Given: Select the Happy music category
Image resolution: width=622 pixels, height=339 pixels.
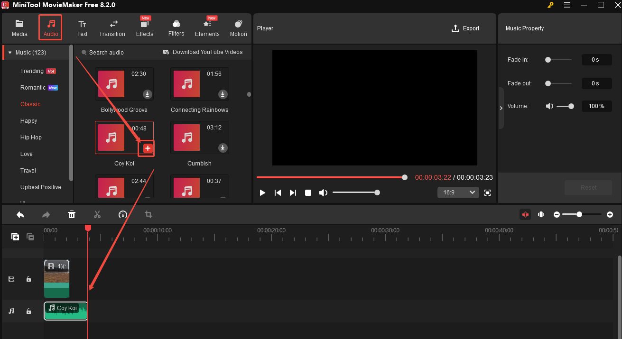Looking at the screenshot, I should (28, 121).
